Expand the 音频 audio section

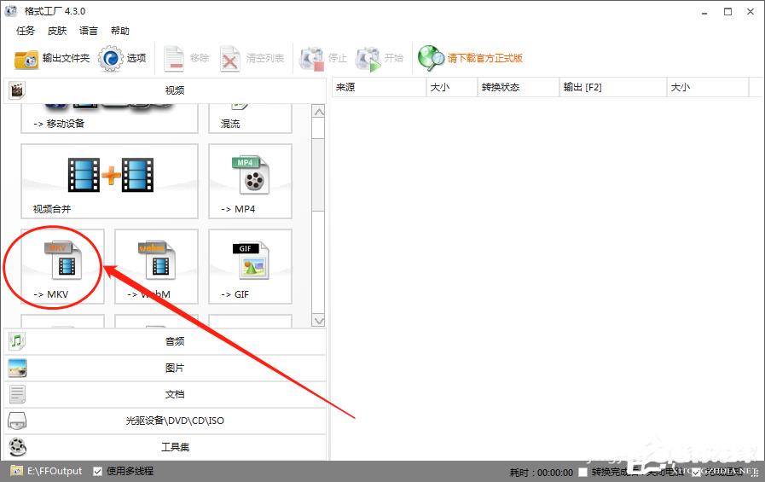[x=165, y=341]
